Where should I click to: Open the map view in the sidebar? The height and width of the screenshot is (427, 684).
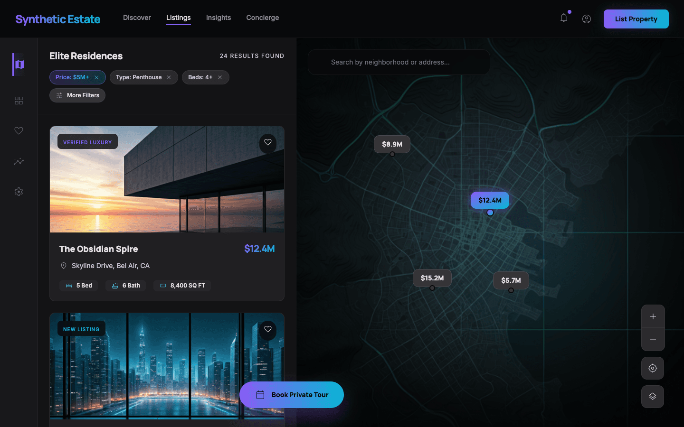click(x=19, y=65)
